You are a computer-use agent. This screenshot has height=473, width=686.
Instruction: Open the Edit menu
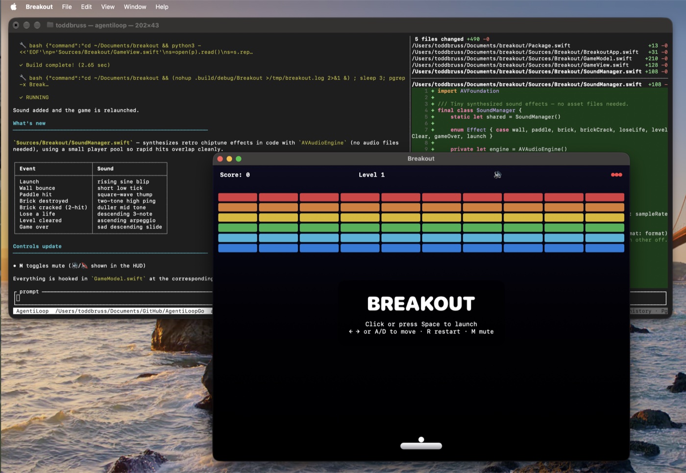coord(86,7)
